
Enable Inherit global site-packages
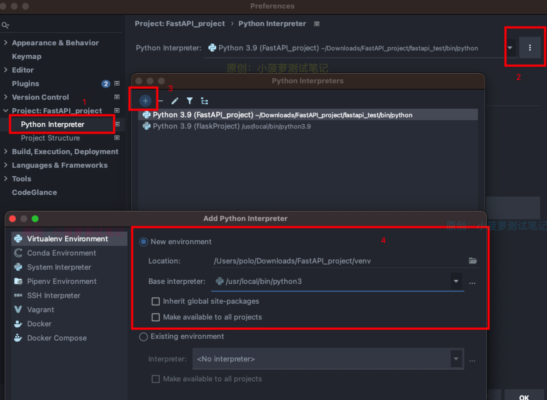coord(156,301)
